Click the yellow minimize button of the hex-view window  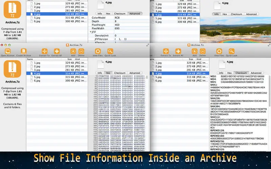5,45
